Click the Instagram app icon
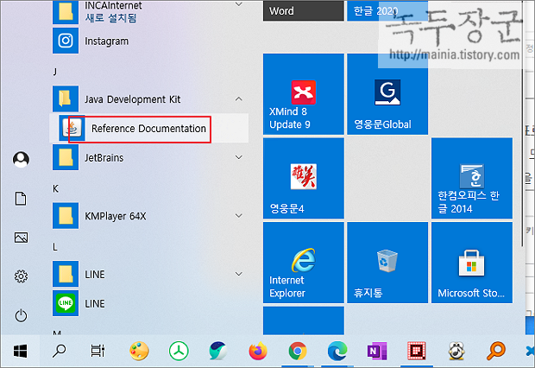 click(x=66, y=41)
